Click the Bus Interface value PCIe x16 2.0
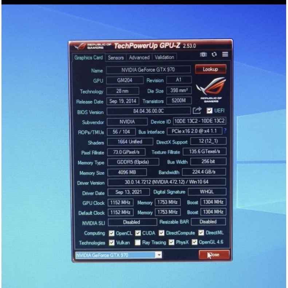 coord(194,131)
